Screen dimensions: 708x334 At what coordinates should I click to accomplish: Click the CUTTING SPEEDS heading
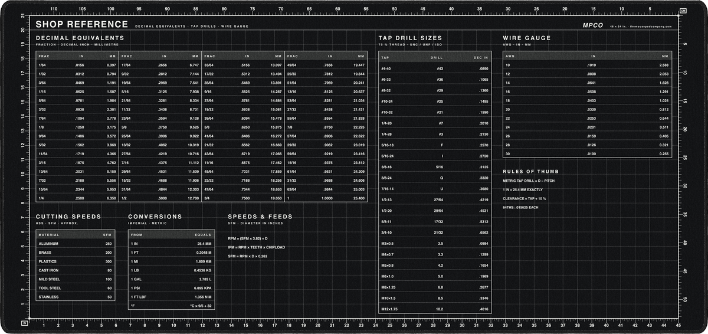(68, 217)
